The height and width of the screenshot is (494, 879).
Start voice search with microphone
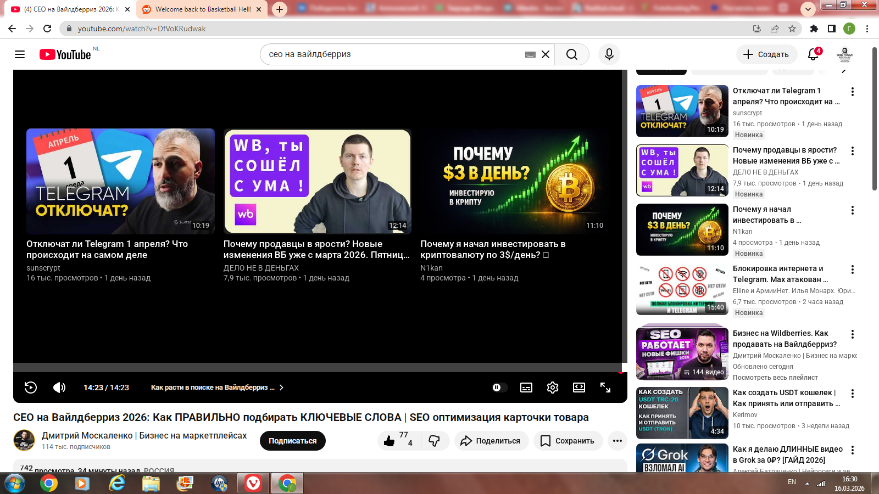pos(609,54)
